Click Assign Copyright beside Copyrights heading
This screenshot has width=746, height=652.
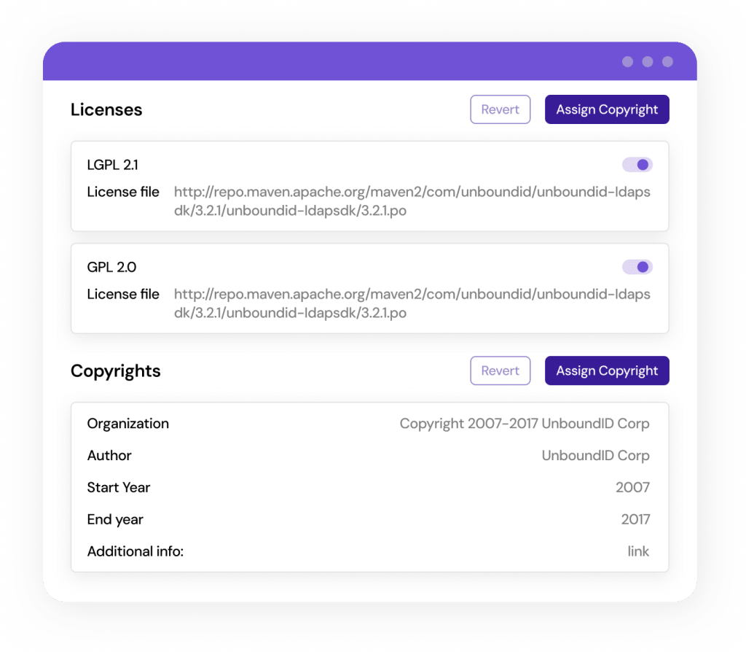(x=607, y=370)
